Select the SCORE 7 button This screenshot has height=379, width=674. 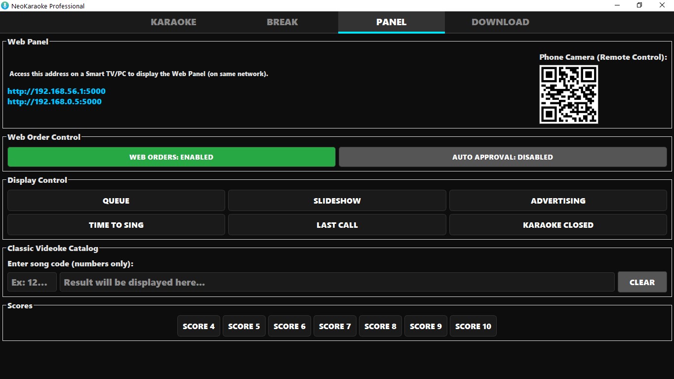pyautogui.click(x=335, y=327)
